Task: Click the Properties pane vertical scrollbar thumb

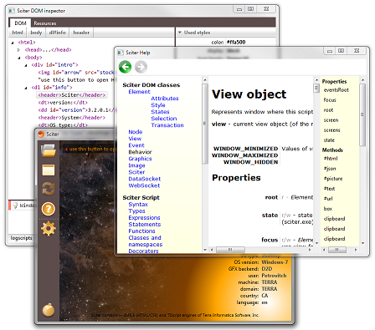Action: [362, 114]
